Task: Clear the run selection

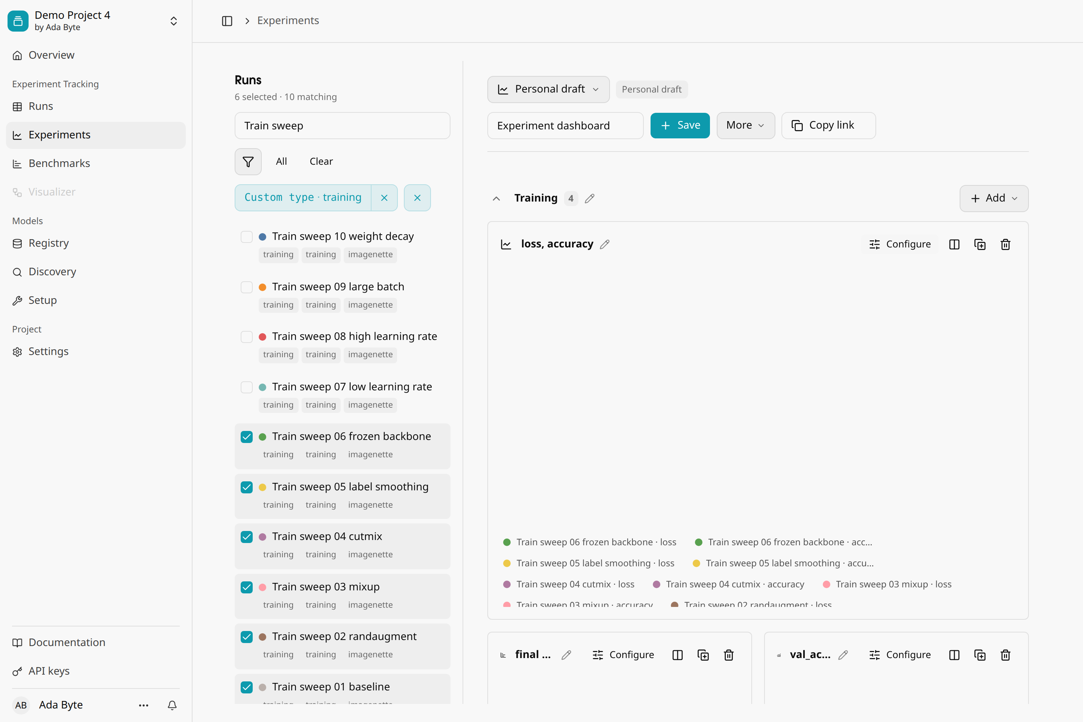Action: [x=321, y=162]
